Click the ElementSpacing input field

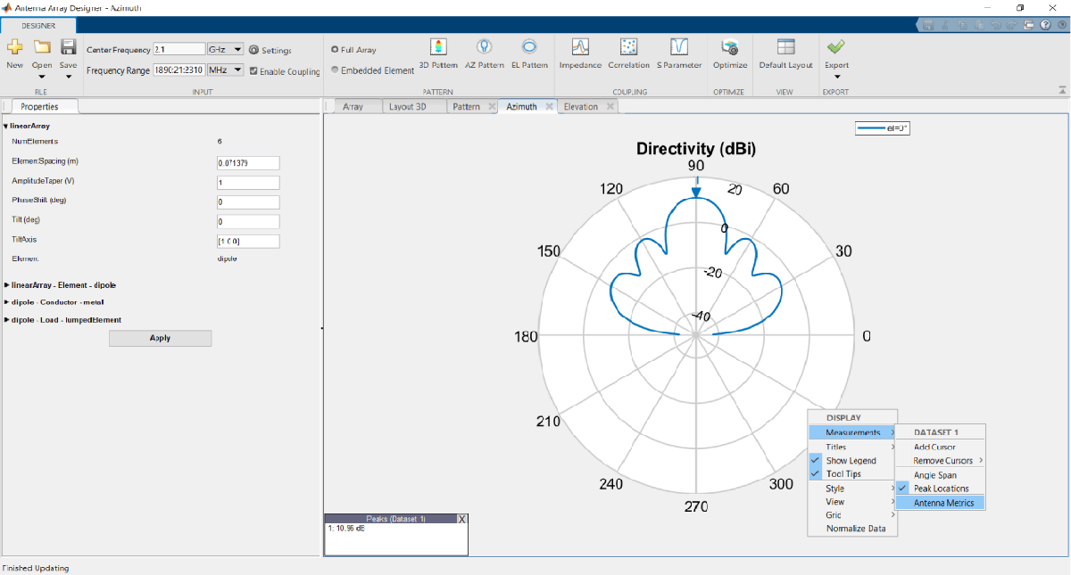[248, 163]
